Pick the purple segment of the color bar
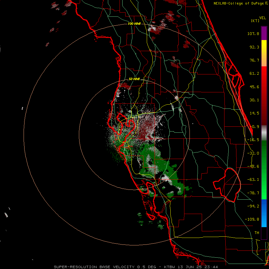 click(x=264, y=33)
